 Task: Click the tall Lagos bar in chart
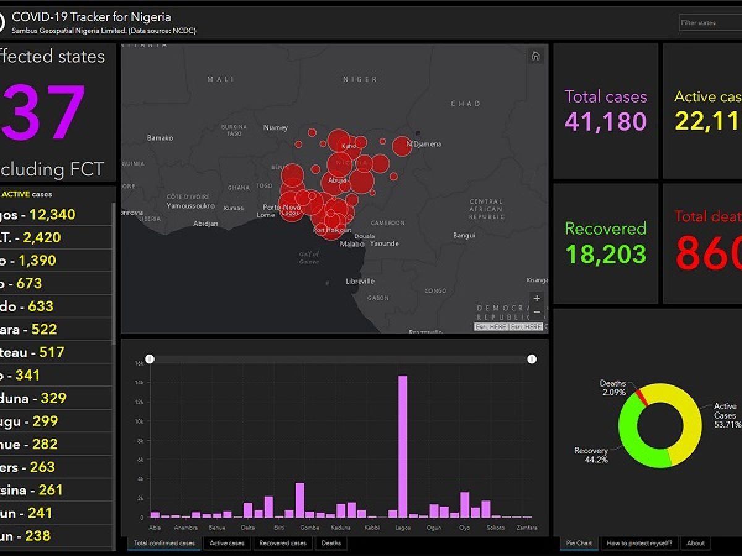tap(403, 446)
